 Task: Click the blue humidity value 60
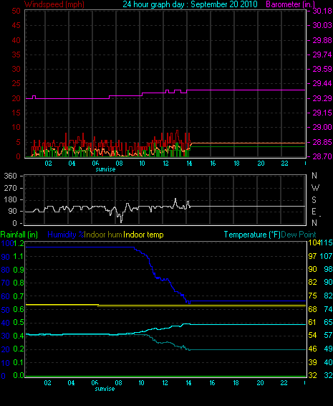point(6,296)
